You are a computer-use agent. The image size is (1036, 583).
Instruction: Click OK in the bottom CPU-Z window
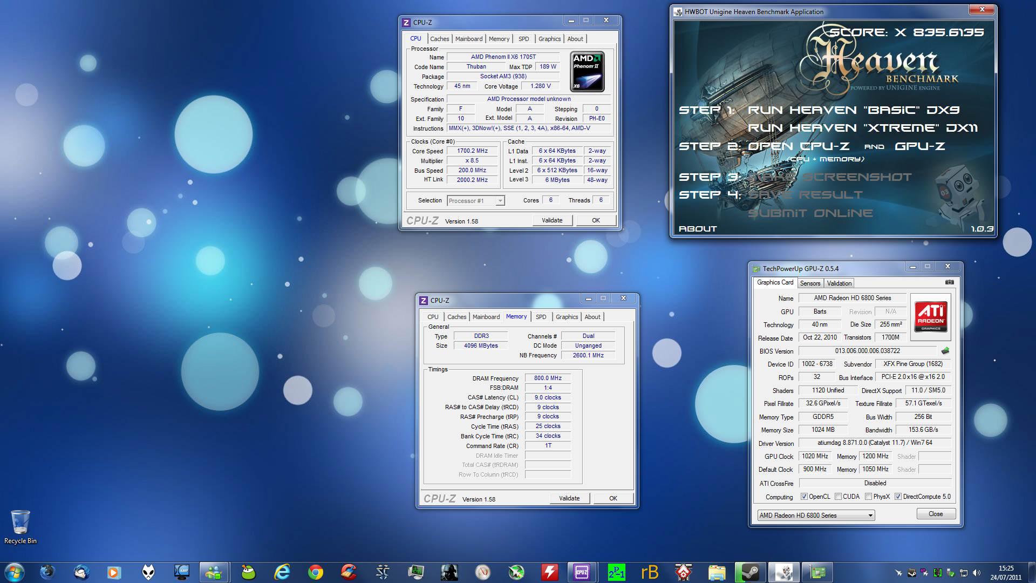(x=613, y=498)
